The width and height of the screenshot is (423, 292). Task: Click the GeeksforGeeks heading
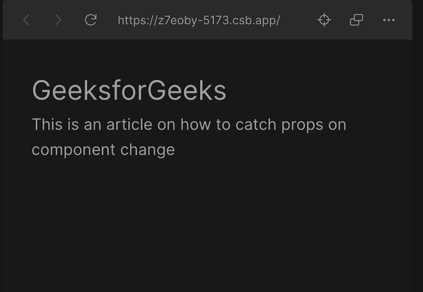click(x=129, y=91)
